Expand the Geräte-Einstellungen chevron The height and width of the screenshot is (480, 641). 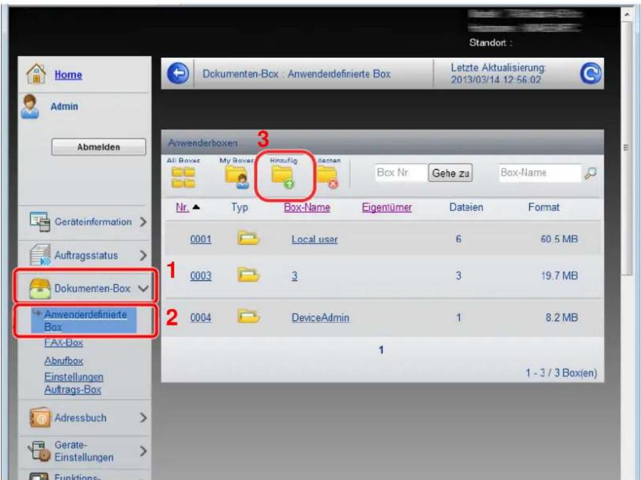click(142, 452)
